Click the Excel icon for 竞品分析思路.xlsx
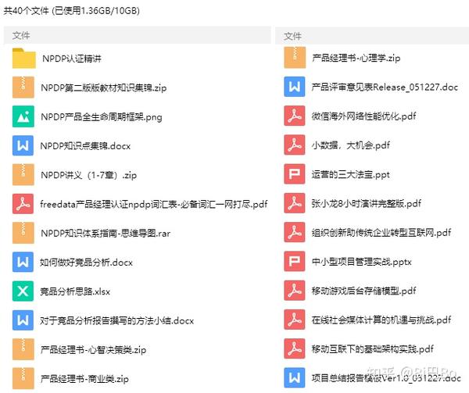 point(23,291)
